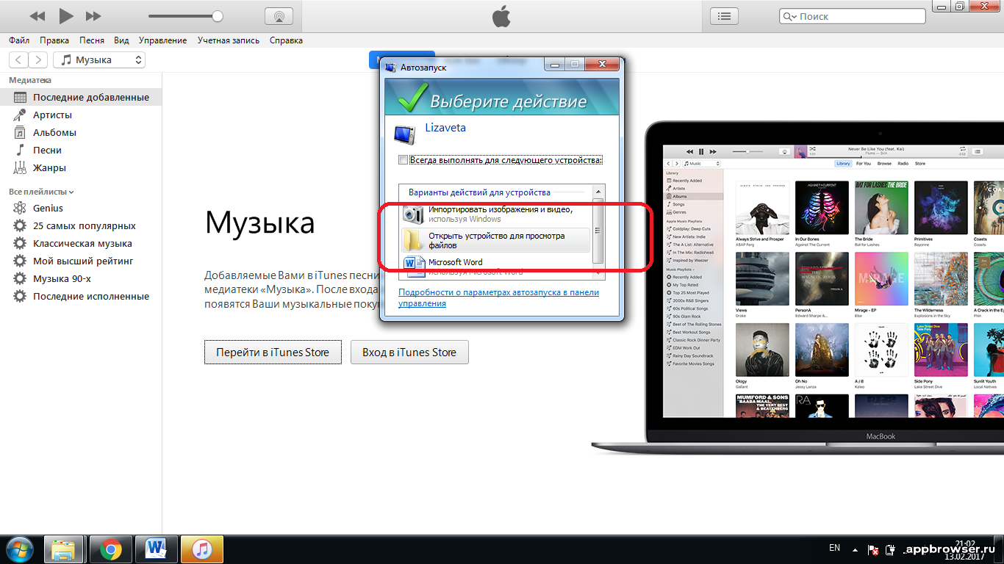Open the Классическая музыка playlist
Screen dimensions: 1004x564
coord(81,243)
